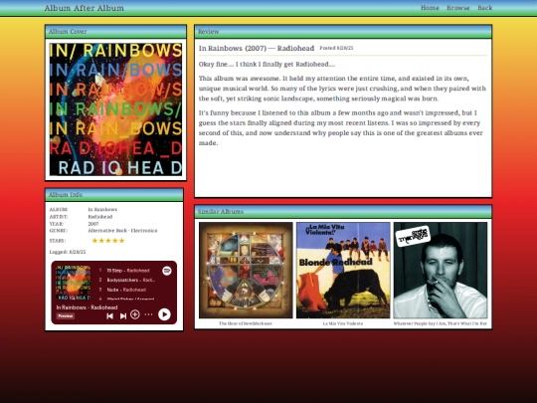Click the large In Rainbows album cover
The width and height of the screenshot is (537, 403).
click(115, 109)
